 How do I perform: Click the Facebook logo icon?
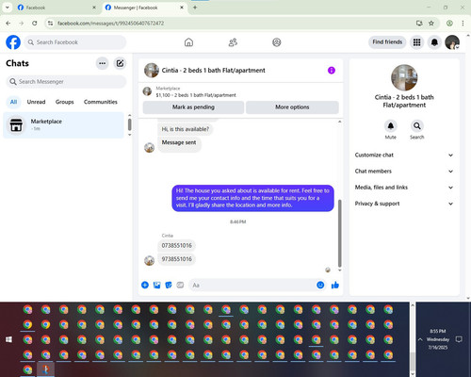pyautogui.click(x=13, y=42)
